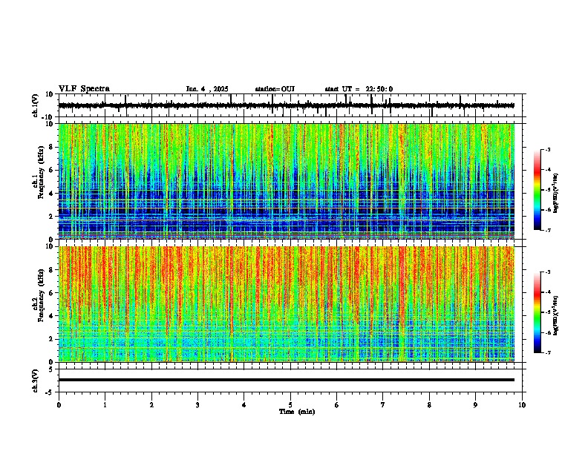Click the ch.2 colorbar "log(PSD)" label
The width and height of the screenshot is (588, 454).
[556, 315]
